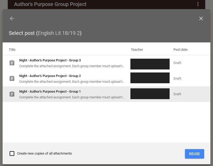Select Night - Author's Purpose Project - Group 2

106,79
